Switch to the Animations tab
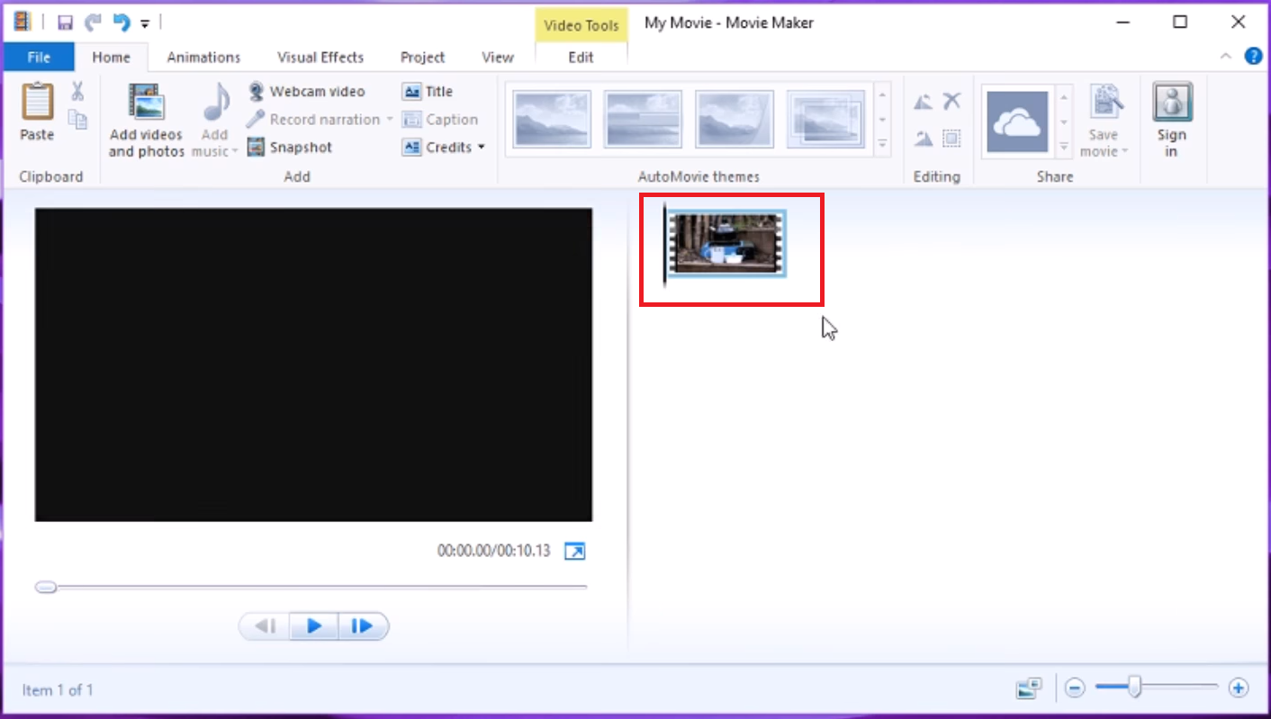 coord(203,57)
